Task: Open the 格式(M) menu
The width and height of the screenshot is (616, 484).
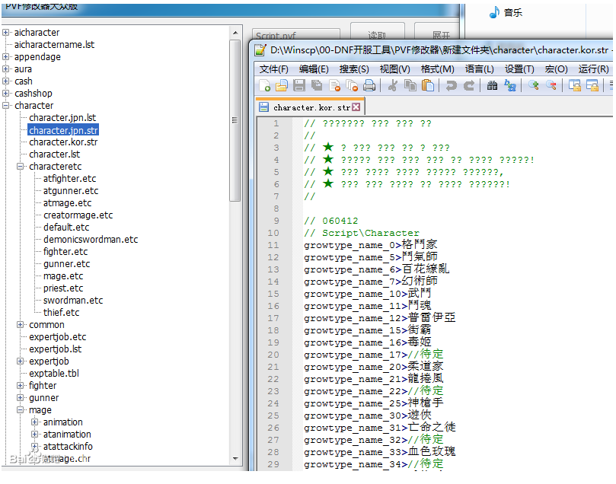Action: pos(437,69)
